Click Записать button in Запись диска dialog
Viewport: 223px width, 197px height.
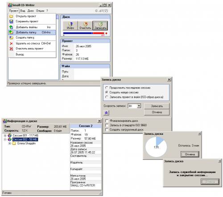coord(157,106)
